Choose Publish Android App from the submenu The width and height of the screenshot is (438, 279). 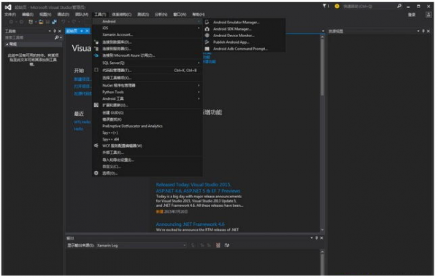[231, 42]
